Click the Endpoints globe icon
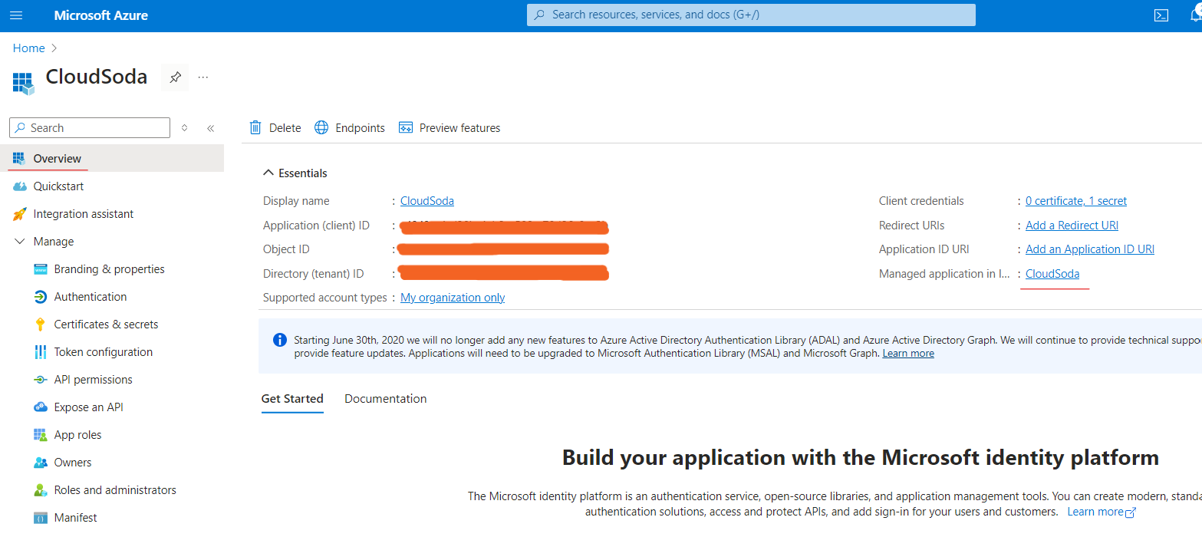 click(321, 127)
